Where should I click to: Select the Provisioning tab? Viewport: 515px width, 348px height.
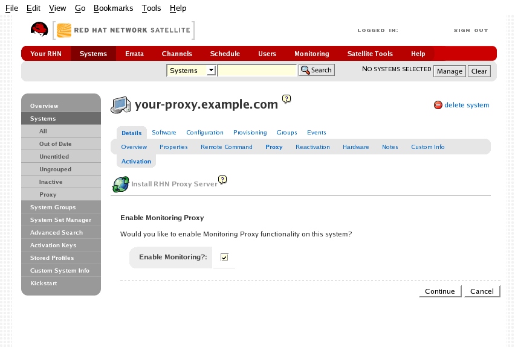click(250, 132)
